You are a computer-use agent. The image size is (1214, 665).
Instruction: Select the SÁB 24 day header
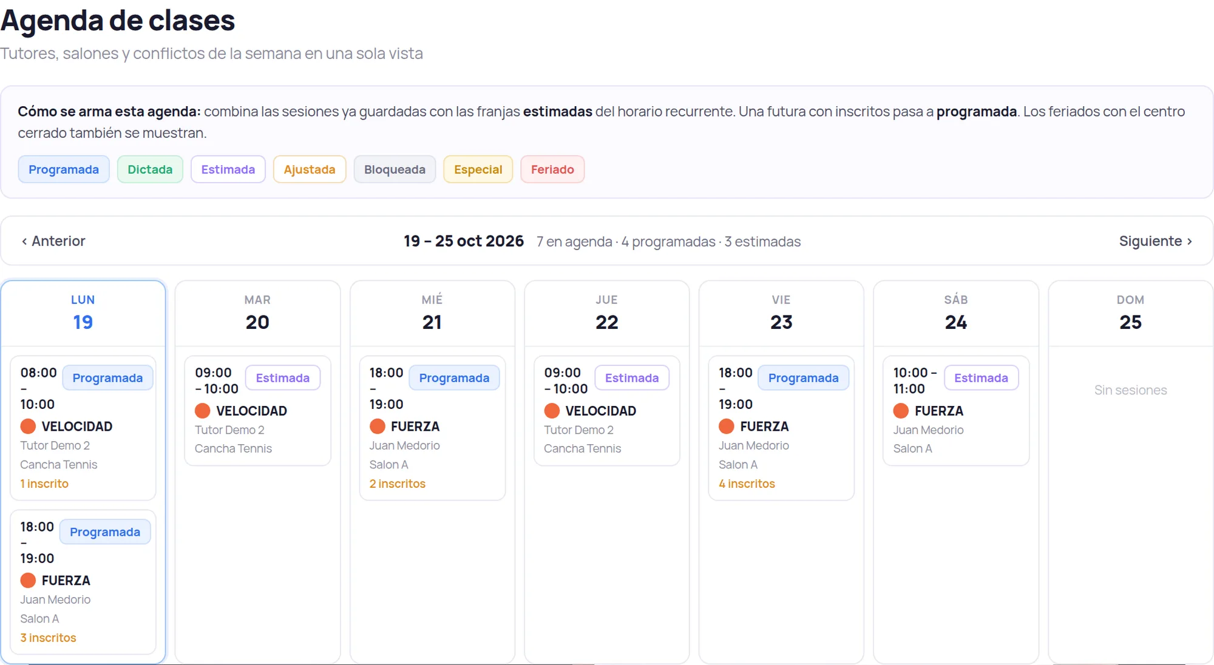(x=956, y=313)
